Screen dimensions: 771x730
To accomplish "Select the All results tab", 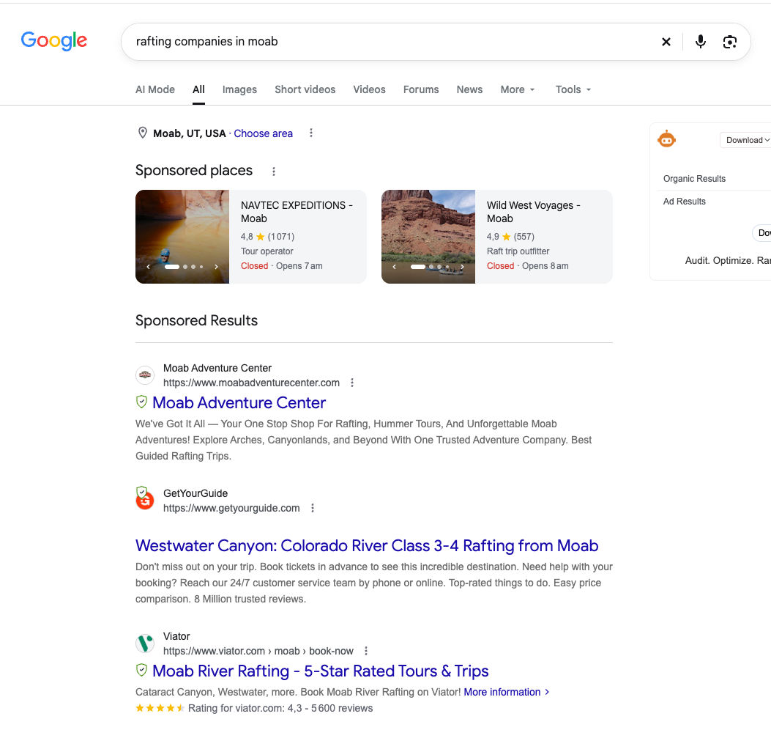I will [198, 89].
